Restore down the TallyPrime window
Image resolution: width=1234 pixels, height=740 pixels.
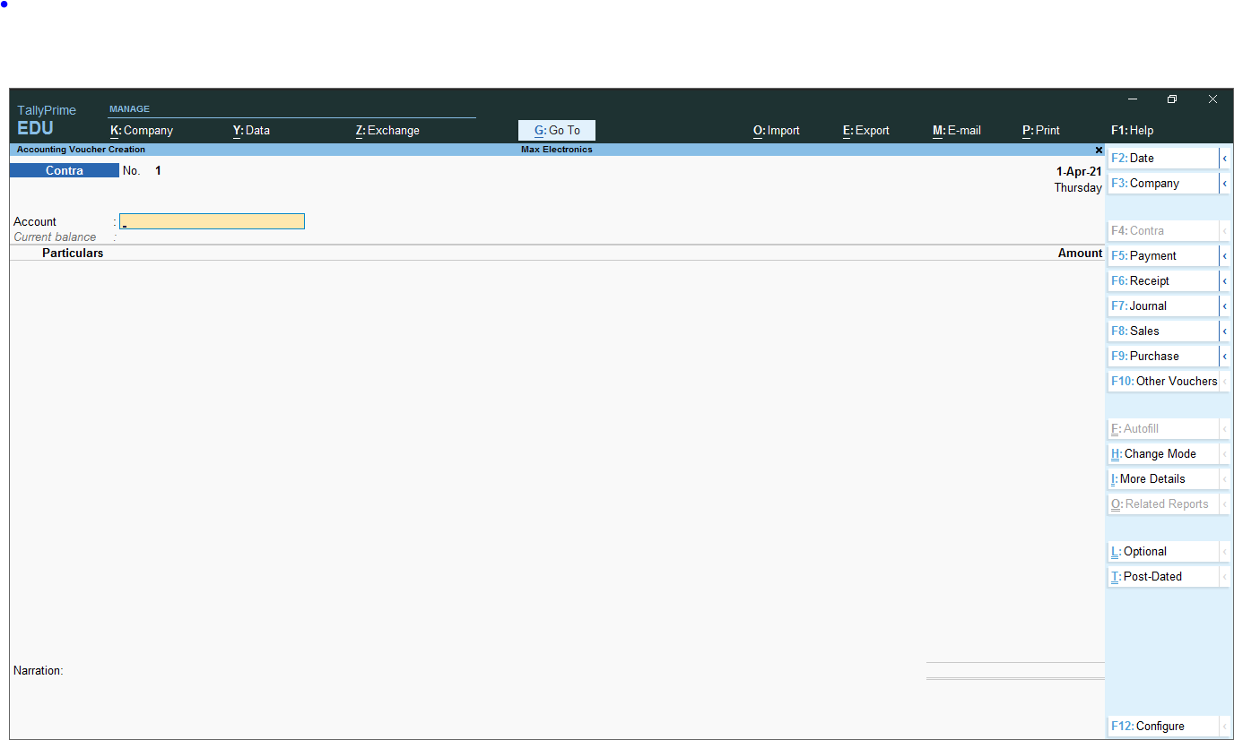1172,99
